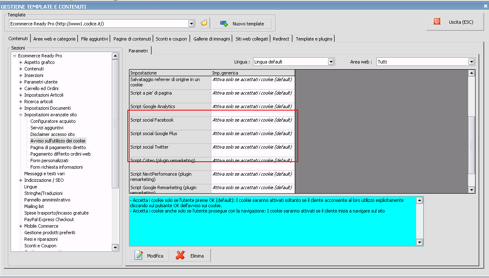Click the red power icon on Uscita

(x=437, y=21)
